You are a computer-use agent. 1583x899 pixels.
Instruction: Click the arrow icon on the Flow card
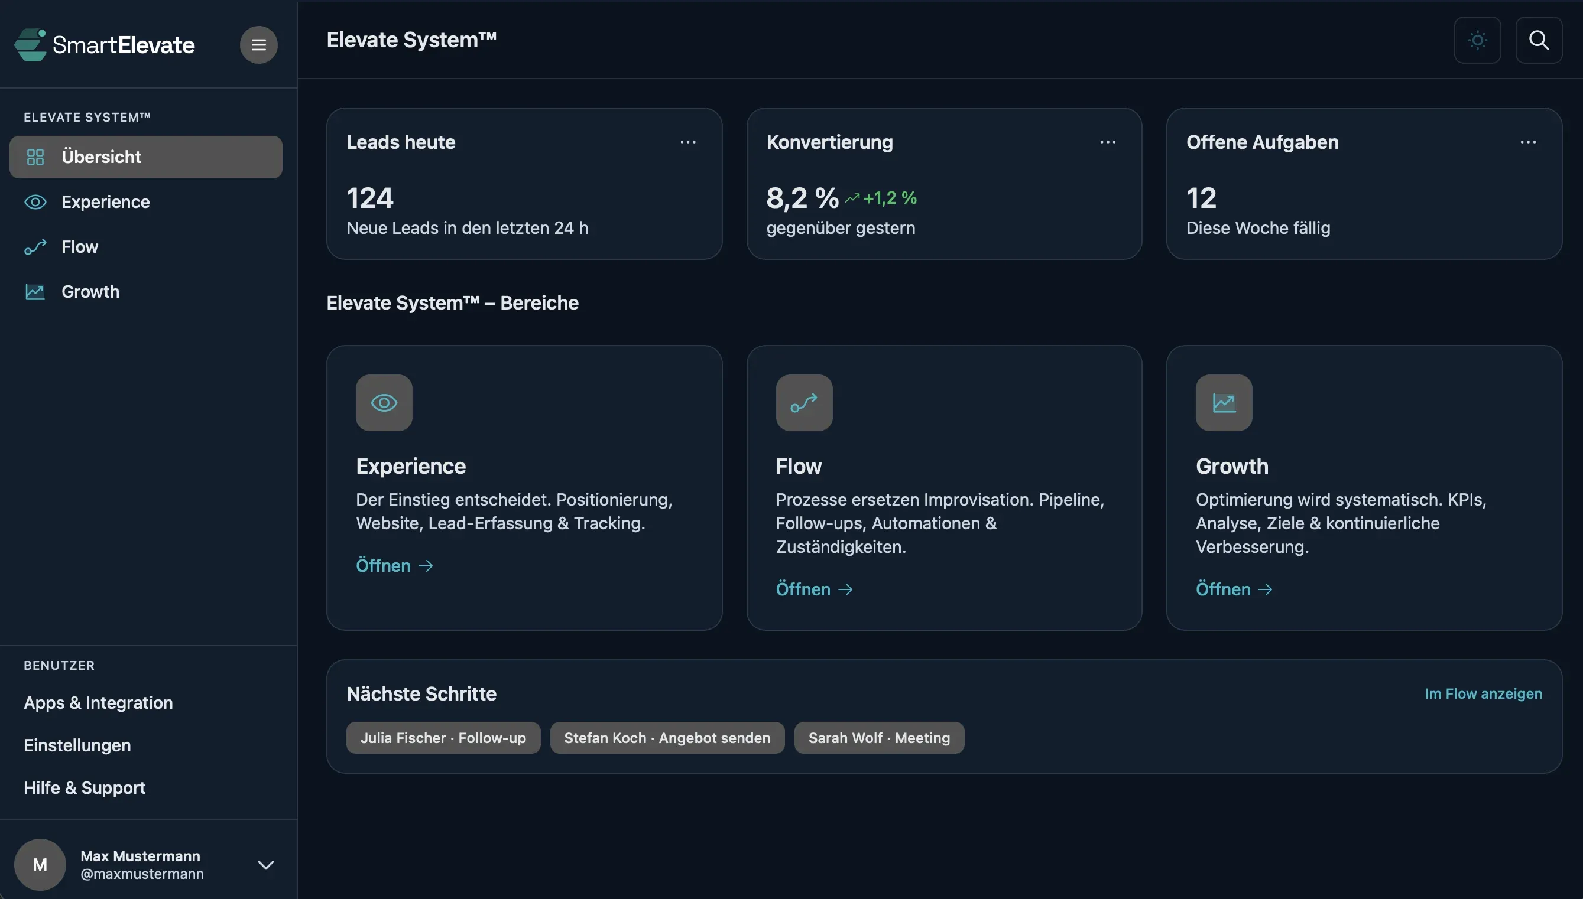[803, 403]
